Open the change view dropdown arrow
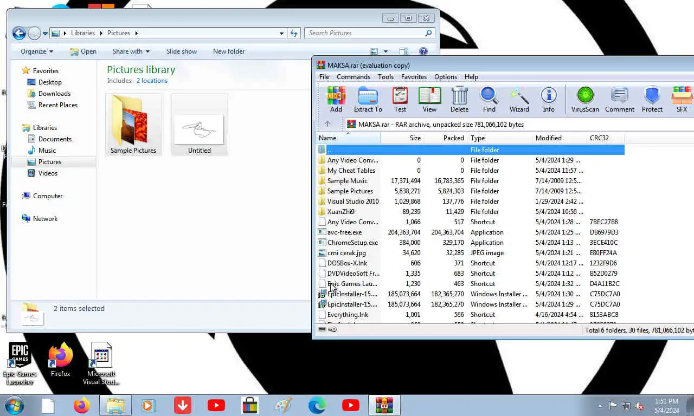 385,51
